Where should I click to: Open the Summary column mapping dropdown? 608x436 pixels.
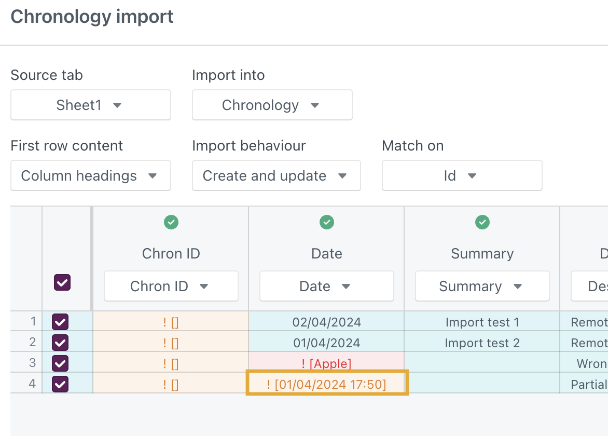[x=482, y=287]
